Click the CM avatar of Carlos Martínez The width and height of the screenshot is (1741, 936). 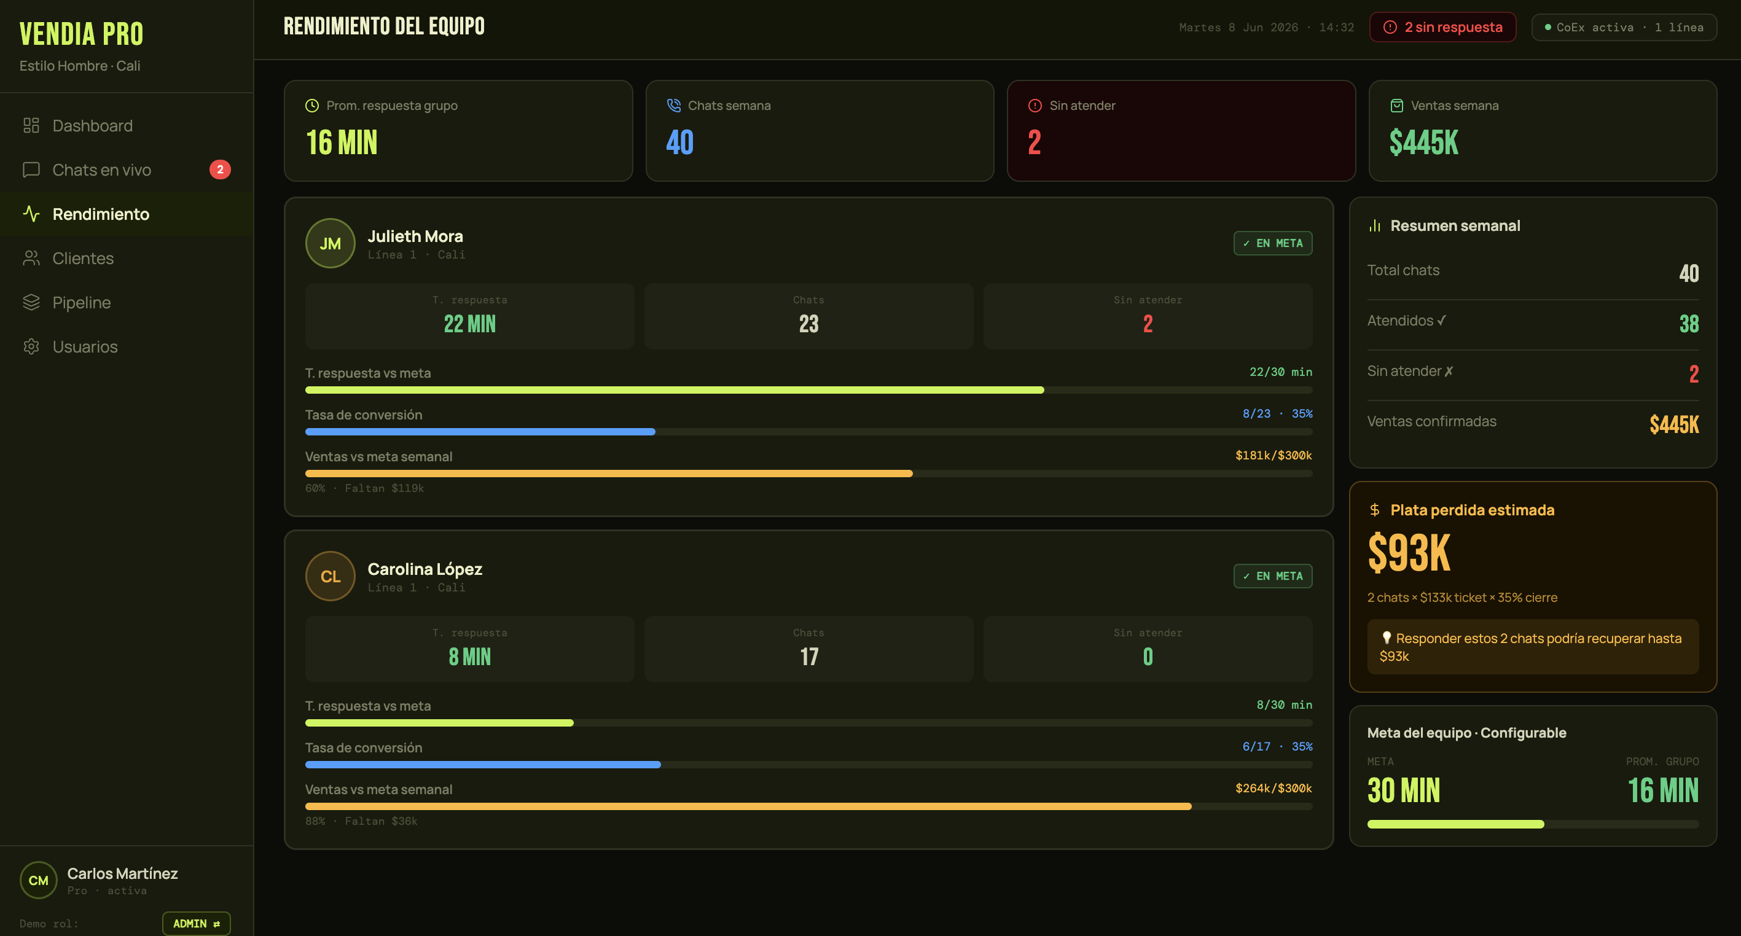39,880
